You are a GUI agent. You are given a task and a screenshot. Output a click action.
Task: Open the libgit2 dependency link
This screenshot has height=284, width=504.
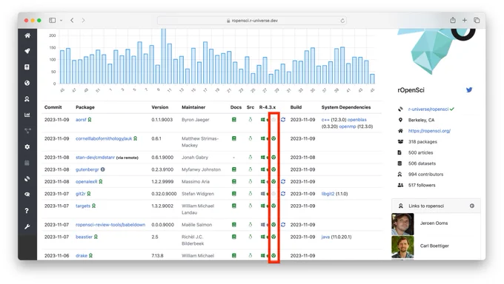click(328, 194)
